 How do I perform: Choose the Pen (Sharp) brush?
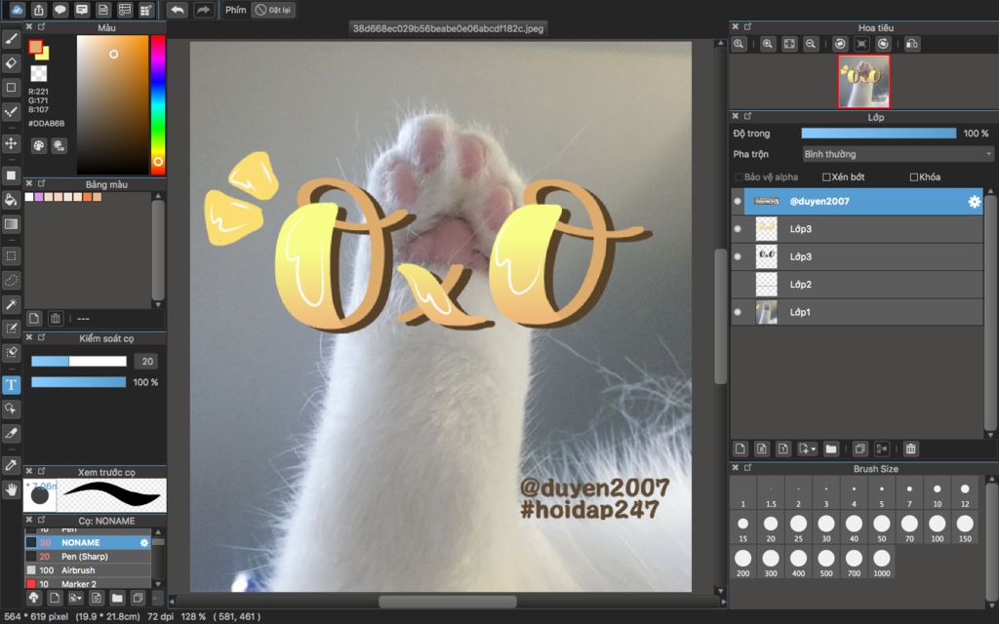tap(88, 557)
